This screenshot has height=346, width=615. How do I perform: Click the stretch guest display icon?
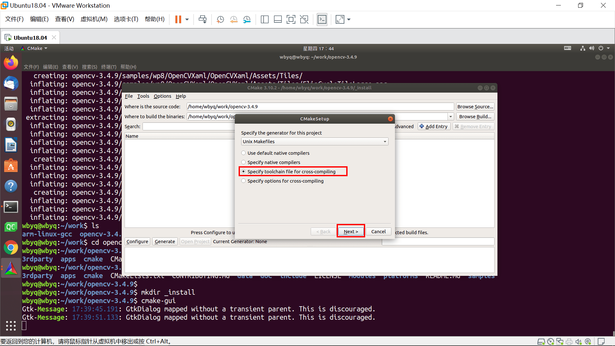[340, 20]
